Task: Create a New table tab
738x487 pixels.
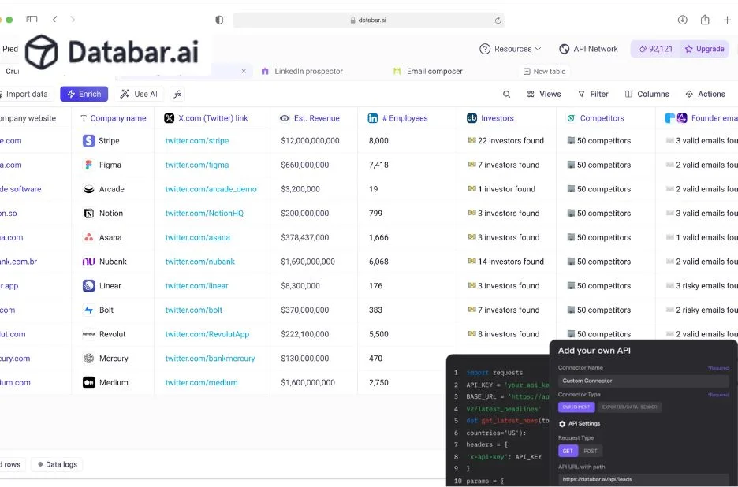Action: point(544,72)
